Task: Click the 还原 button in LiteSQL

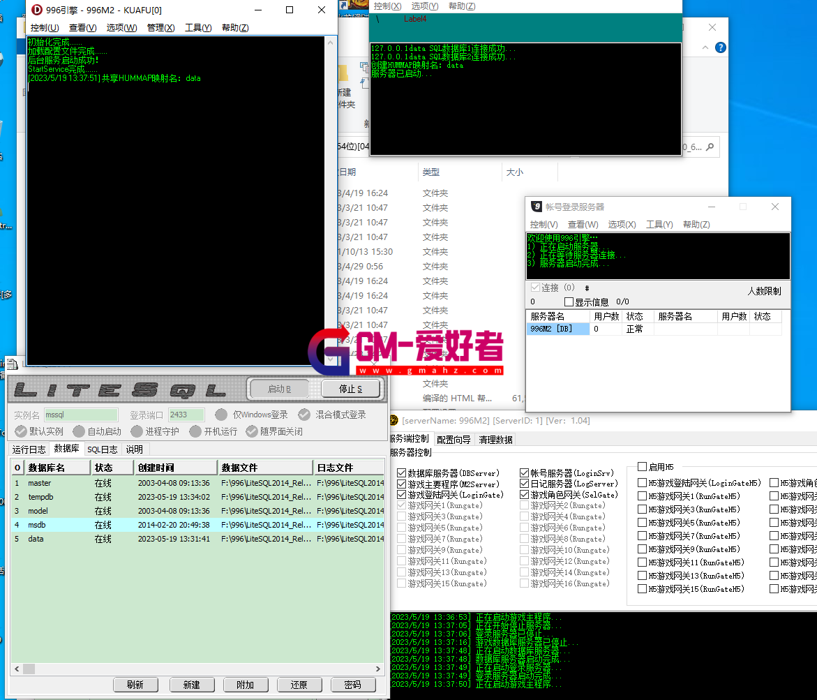Action: click(x=299, y=685)
